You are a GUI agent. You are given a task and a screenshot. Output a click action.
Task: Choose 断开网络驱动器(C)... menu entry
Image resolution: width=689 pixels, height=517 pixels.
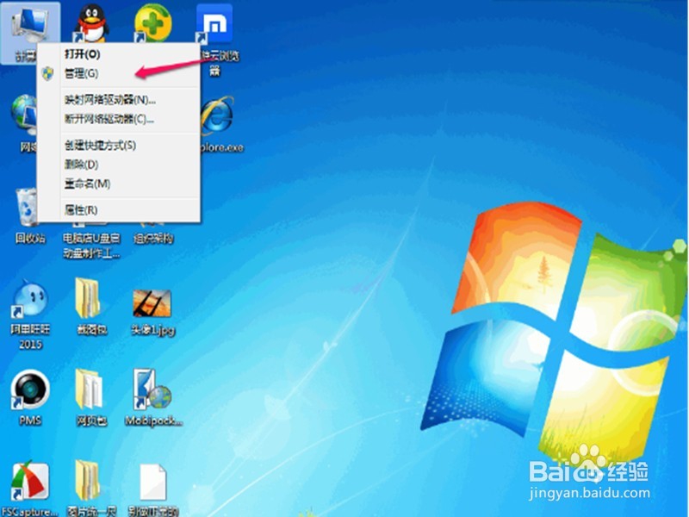[119, 119]
